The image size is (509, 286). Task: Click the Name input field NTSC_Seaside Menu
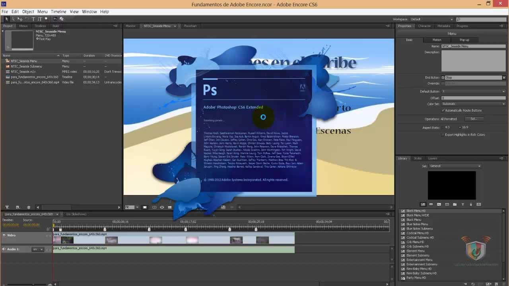tap(474, 46)
